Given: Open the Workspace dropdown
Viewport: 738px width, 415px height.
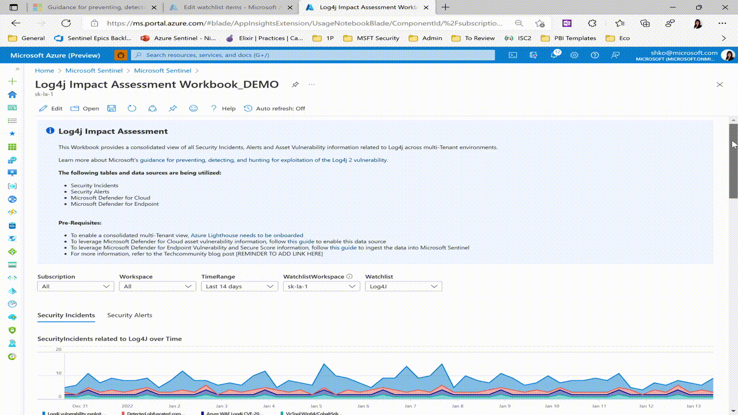Looking at the screenshot, I should click(157, 286).
